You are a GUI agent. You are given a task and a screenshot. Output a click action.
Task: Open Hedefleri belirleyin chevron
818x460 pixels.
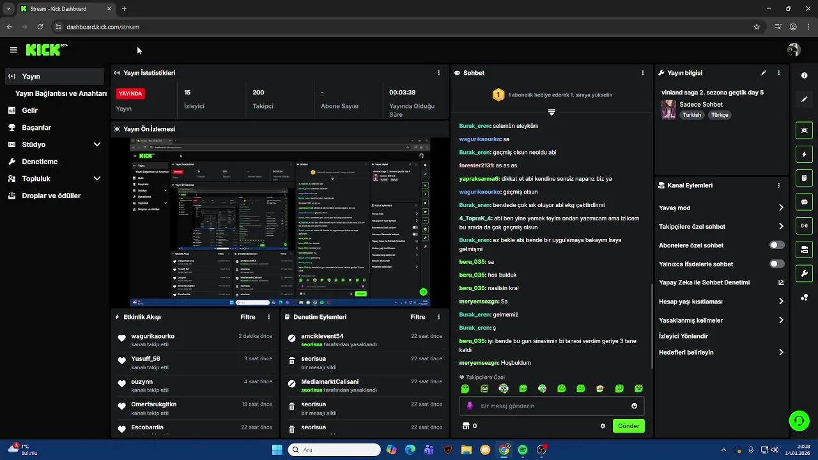781,352
